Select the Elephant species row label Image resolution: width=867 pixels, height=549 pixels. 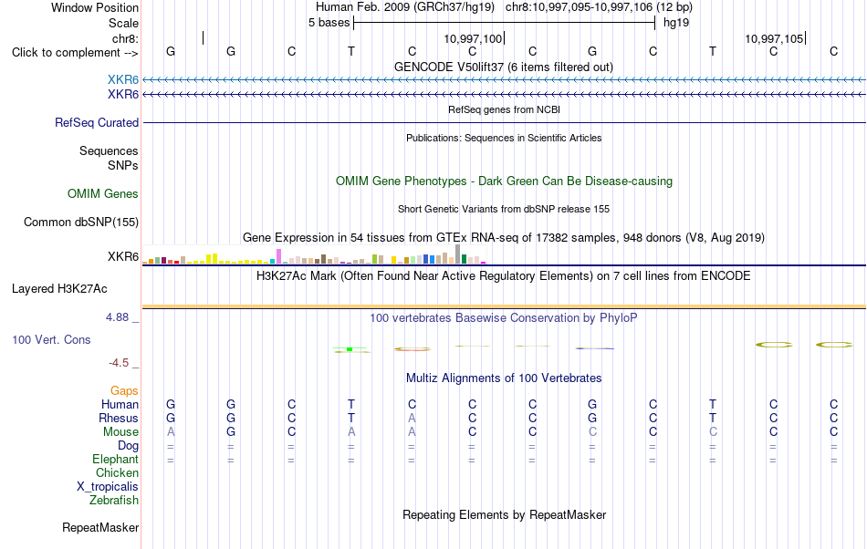(x=115, y=459)
